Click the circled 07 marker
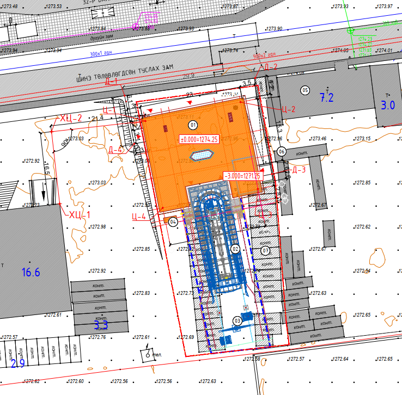402x395 pixels. pyautogui.click(x=265, y=251)
